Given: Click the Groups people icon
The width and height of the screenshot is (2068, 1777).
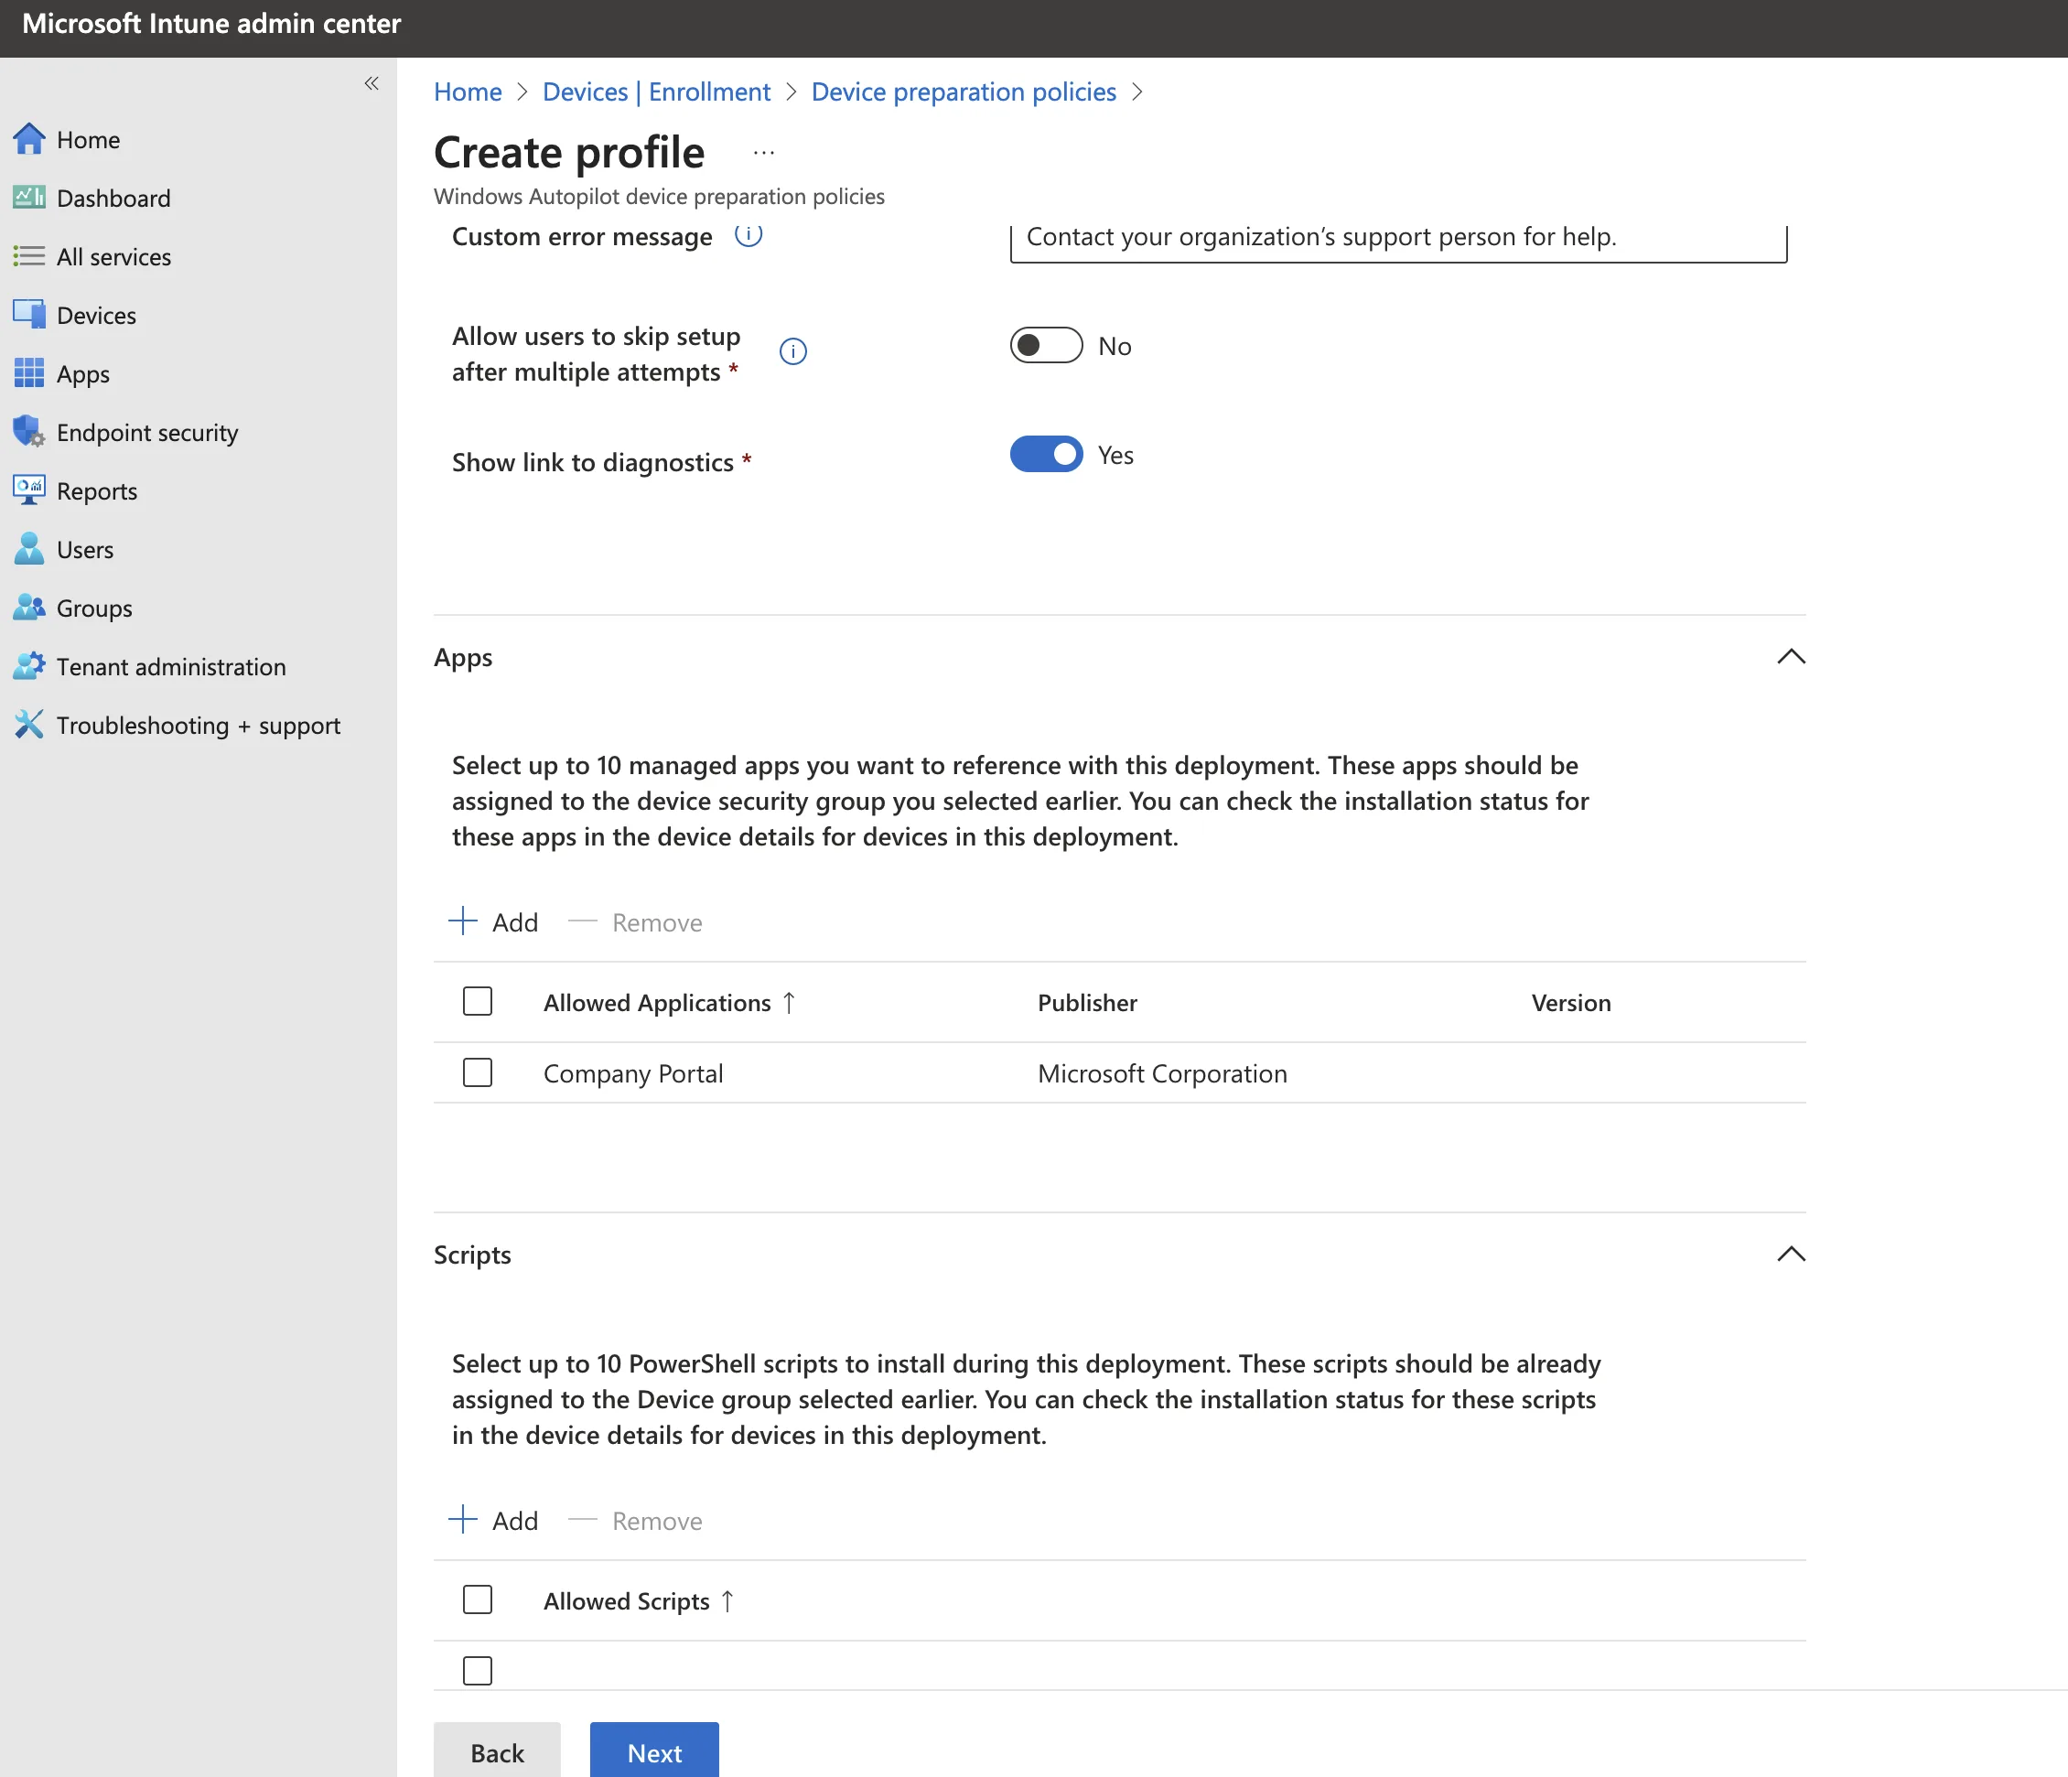Looking at the screenshot, I should tap(28, 608).
